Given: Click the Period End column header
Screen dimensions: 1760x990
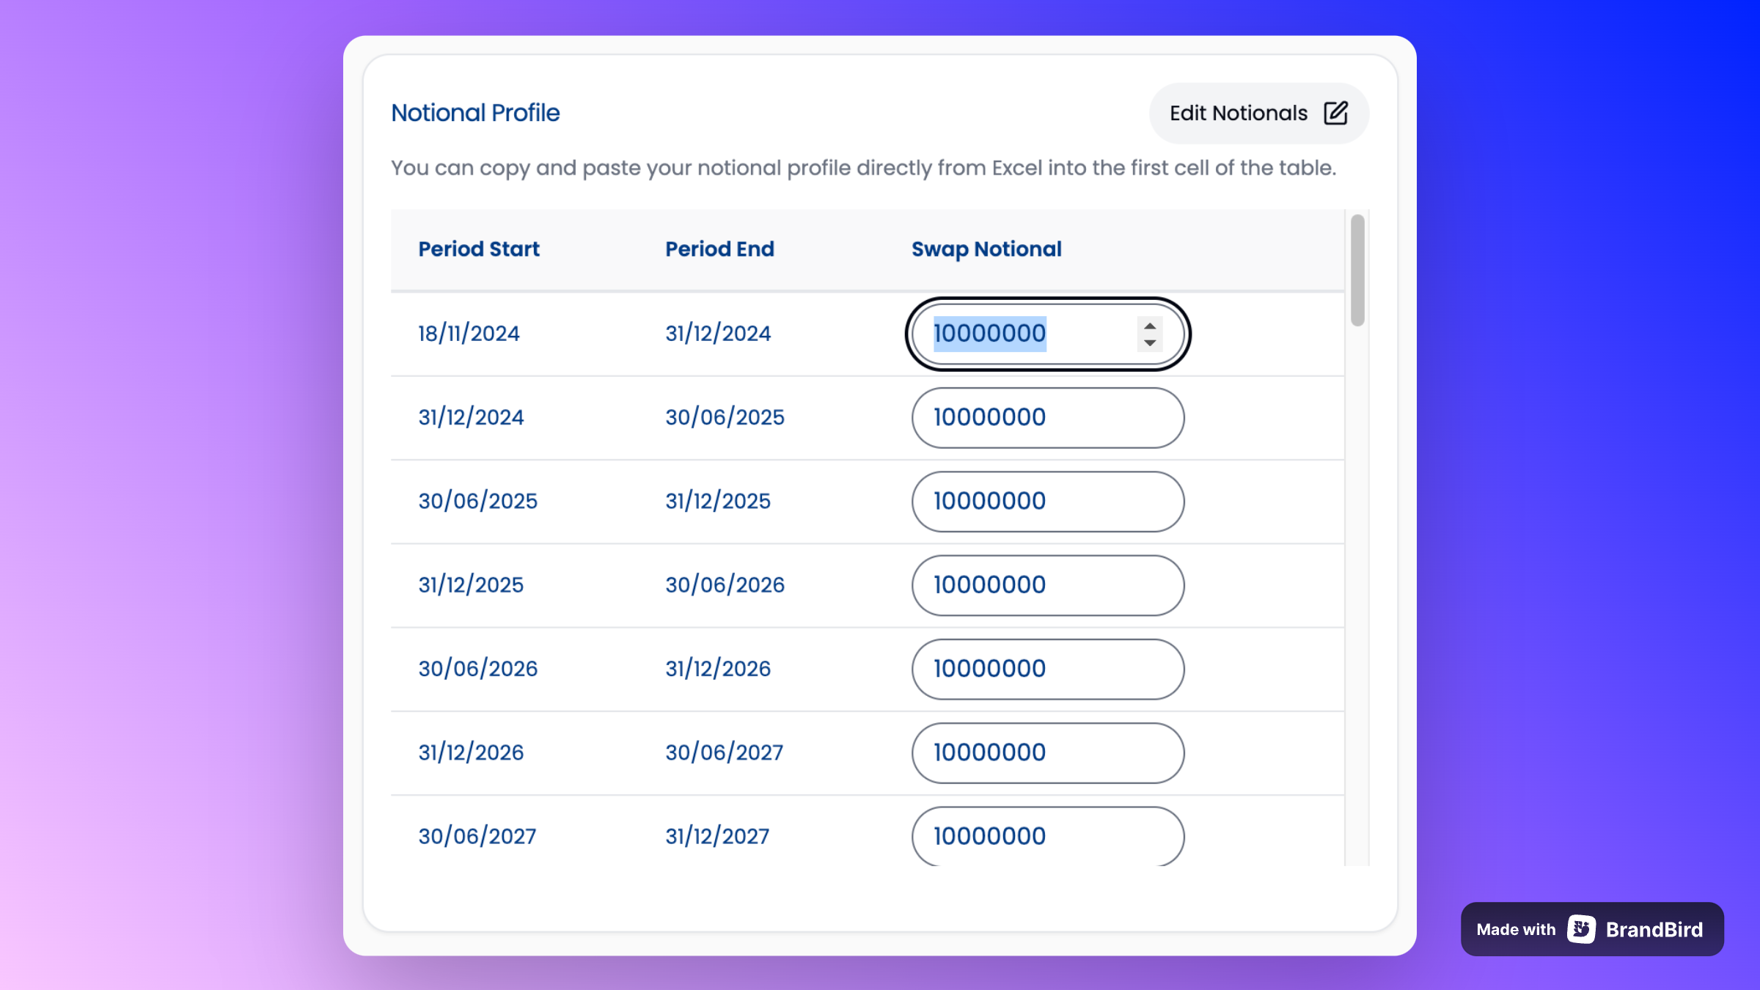Looking at the screenshot, I should (719, 249).
